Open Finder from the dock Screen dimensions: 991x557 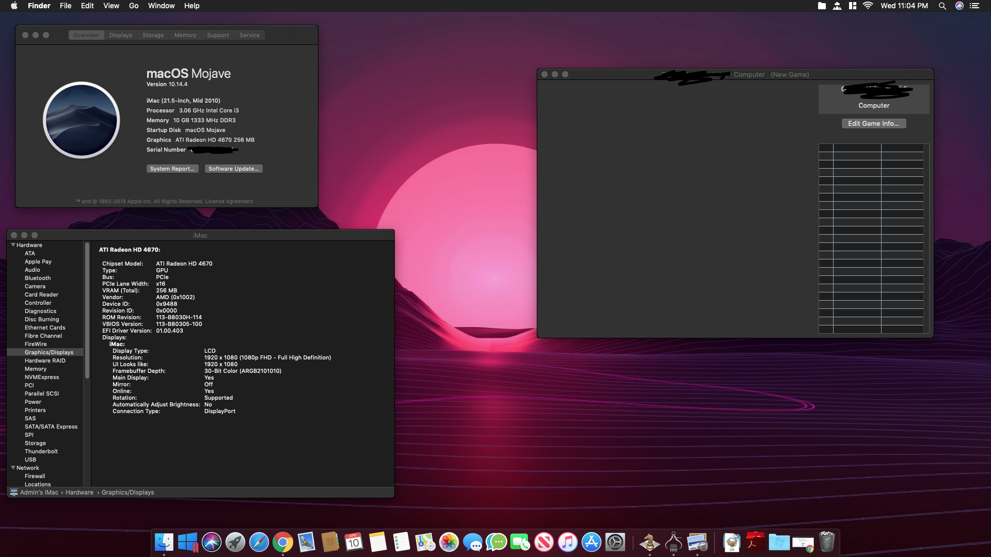(164, 542)
